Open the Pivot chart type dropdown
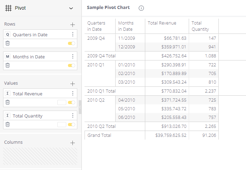 pyautogui.click(x=71, y=8)
